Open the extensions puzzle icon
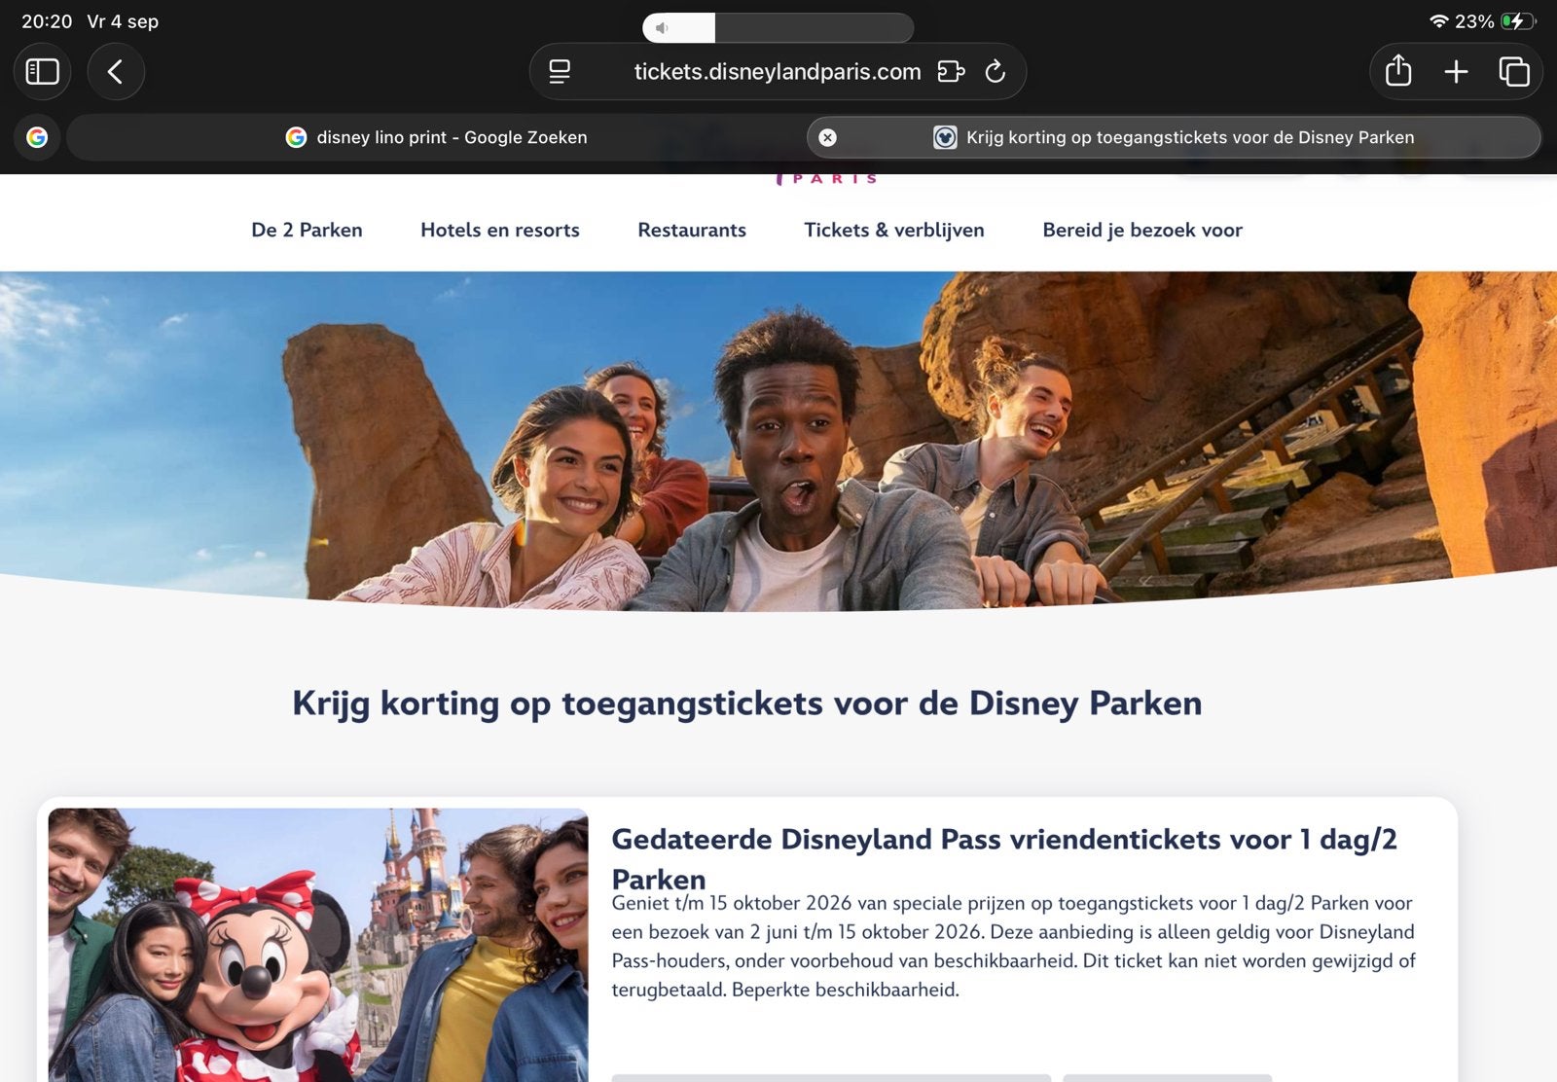This screenshot has width=1557, height=1082. [x=951, y=71]
